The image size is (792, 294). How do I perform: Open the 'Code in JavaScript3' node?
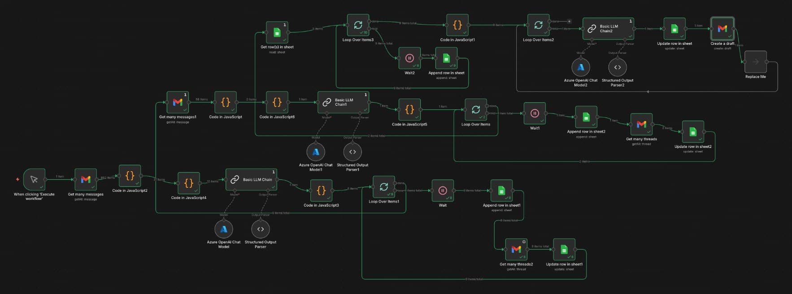[x=321, y=190]
